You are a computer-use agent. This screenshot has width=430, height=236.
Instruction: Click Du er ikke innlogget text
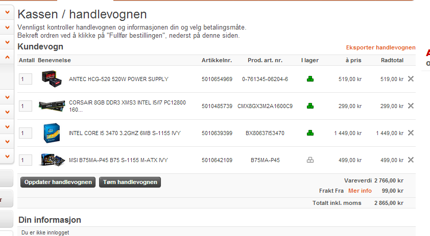(x=45, y=232)
